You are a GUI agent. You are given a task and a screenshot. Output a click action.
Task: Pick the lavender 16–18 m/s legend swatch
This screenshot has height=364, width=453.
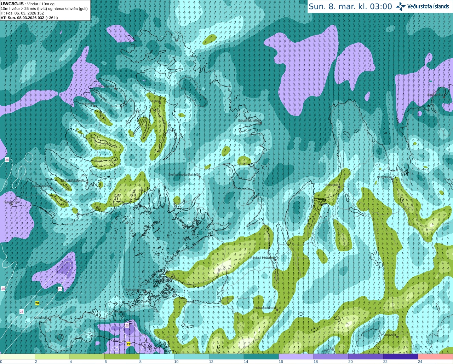click(296, 357)
